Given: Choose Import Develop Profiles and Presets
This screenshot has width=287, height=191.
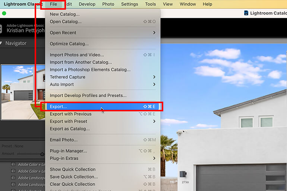Looking at the screenshot, I should (x=102, y=95).
